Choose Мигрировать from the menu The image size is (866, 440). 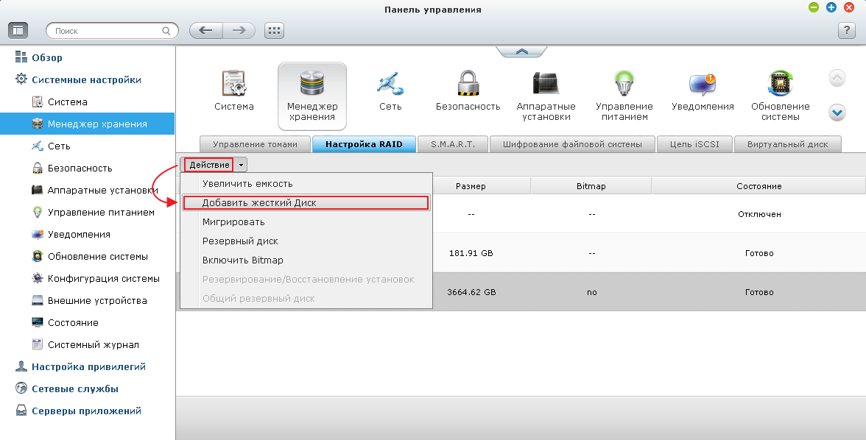click(x=306, y=222)
